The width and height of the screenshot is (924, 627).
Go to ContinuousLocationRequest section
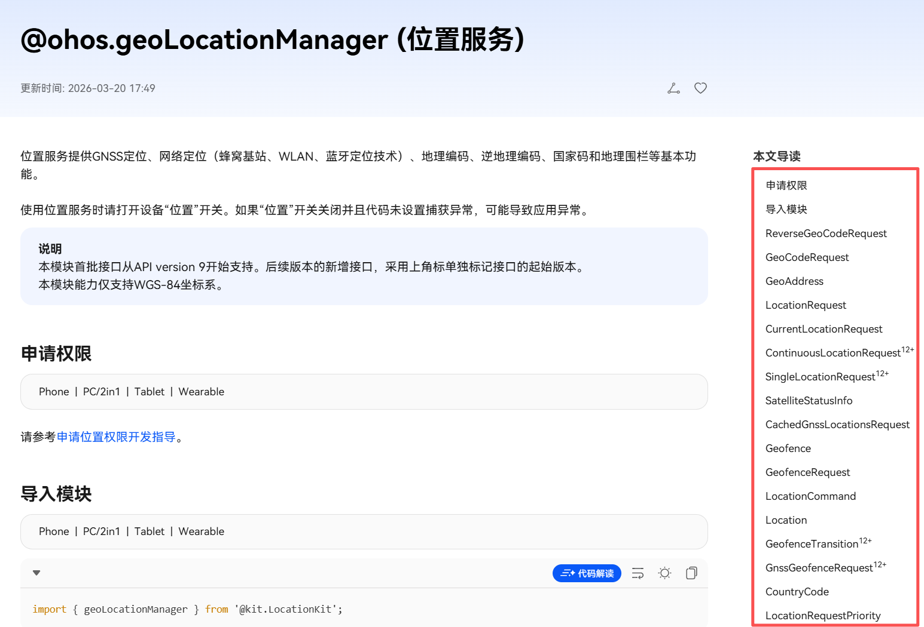832,353
